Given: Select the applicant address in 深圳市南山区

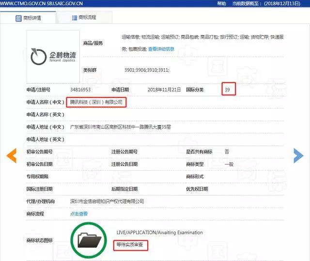Looking at the screenshot, I should pos(121,127).
